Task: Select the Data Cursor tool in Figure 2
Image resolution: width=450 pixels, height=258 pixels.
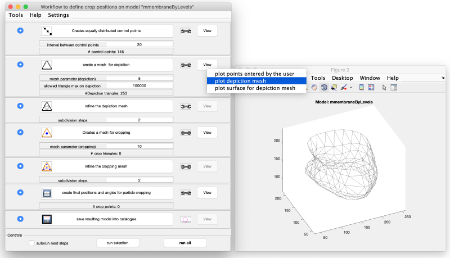Action: click(x=334, y=88)
